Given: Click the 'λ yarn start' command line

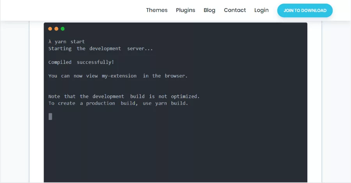Looking at the screenshot, I should (x=66, y=42).
